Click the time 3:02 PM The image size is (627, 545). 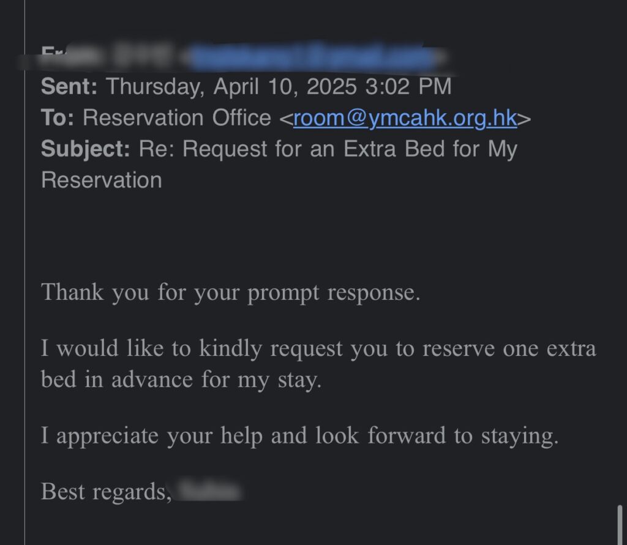point(408,86)
